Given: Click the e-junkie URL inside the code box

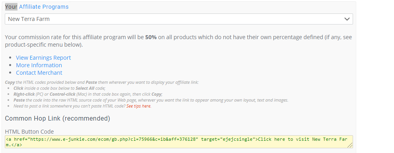Looking at the screenshot, I should pos(113,139).
